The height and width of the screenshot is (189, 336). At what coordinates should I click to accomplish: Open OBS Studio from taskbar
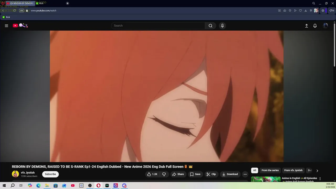(x=90, y=186)
